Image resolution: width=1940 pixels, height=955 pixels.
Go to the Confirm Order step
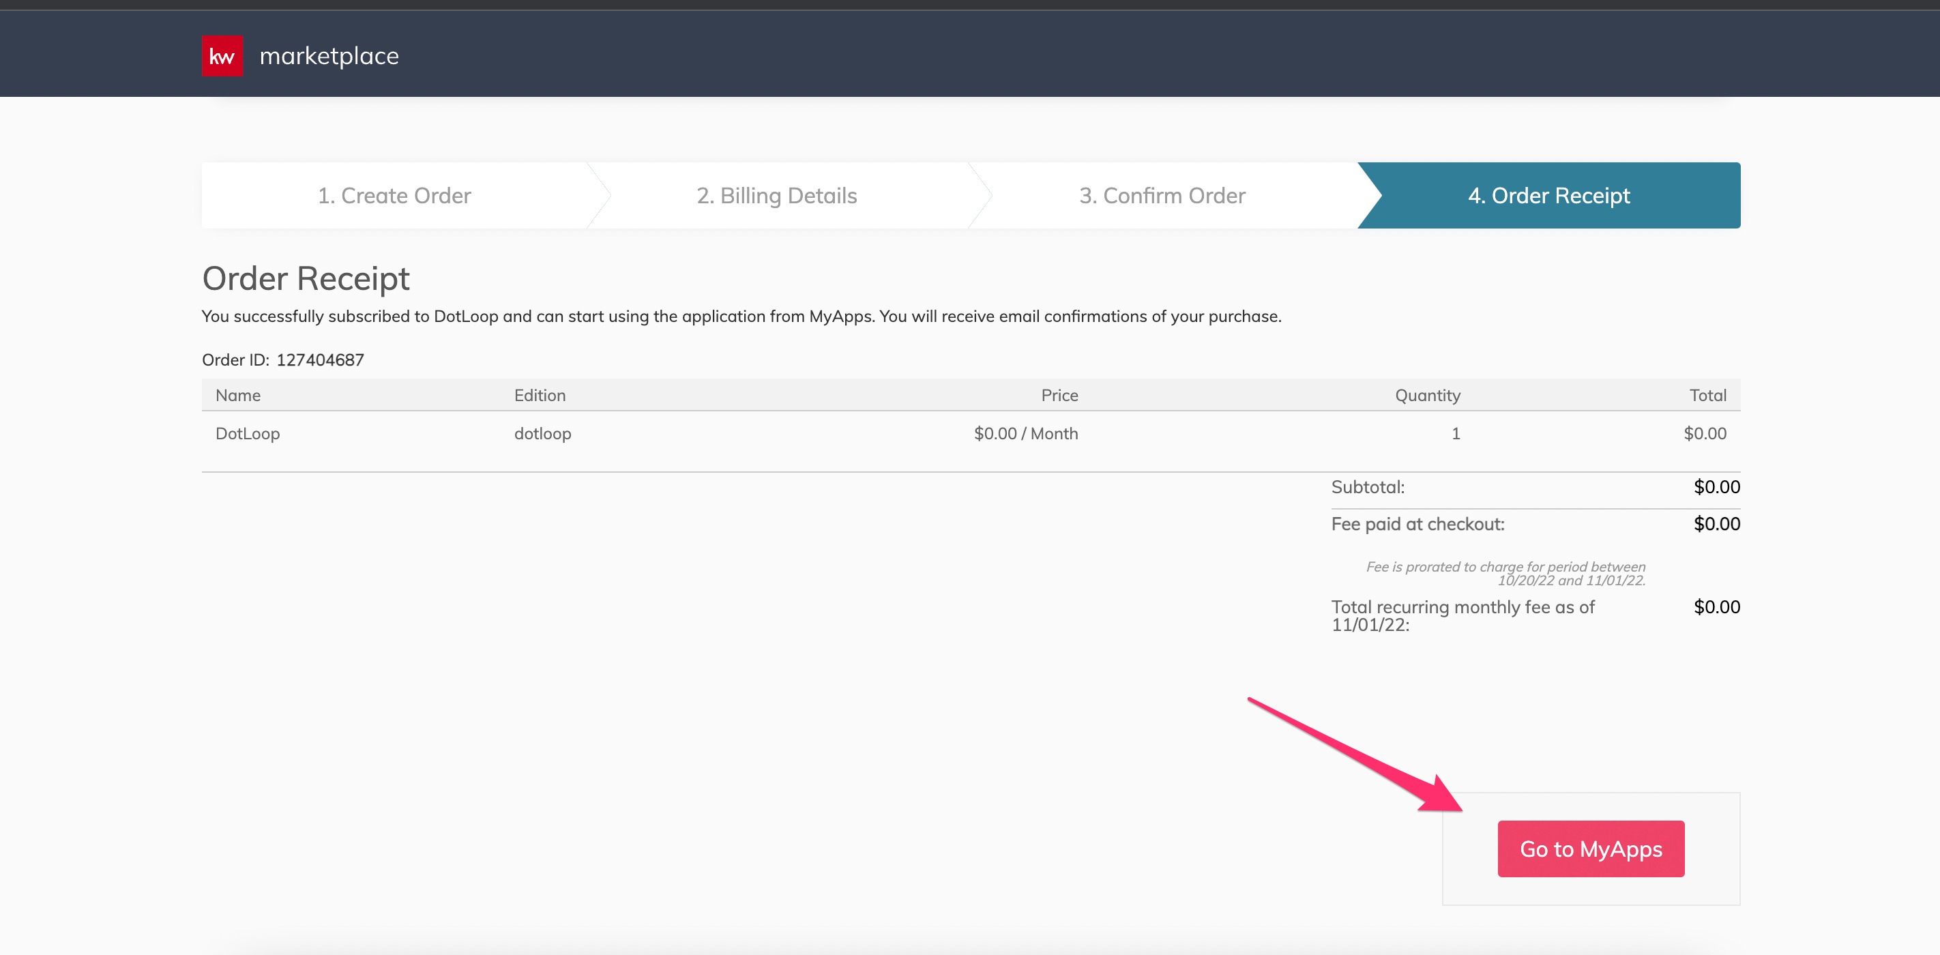coord(1162,195)
